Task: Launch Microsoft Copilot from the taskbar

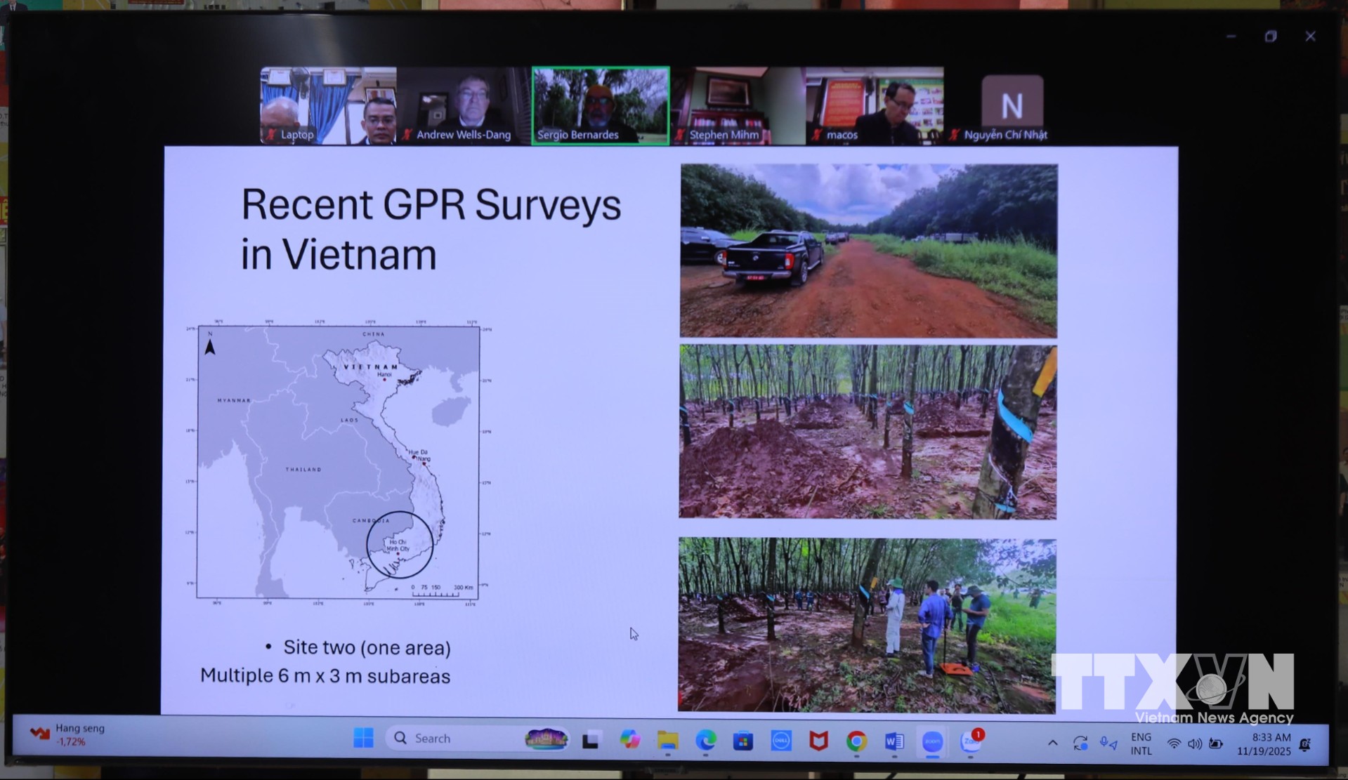Action: [629, 739]
